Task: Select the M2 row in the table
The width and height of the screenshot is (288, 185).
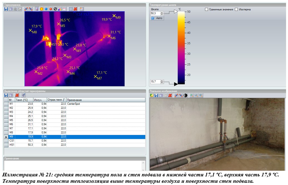Action: click(75, 108)
